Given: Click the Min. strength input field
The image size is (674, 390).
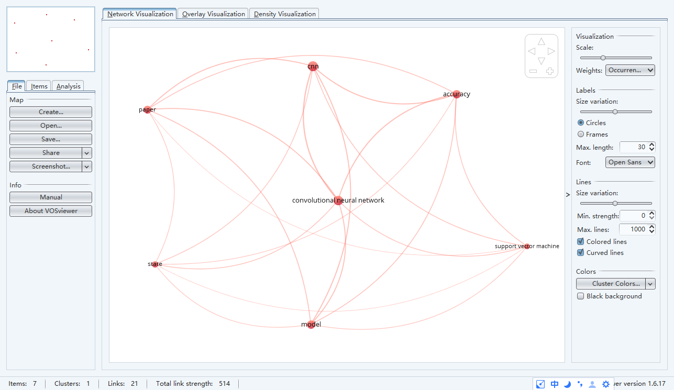Looking at the screenshot, I should [634, 216].
